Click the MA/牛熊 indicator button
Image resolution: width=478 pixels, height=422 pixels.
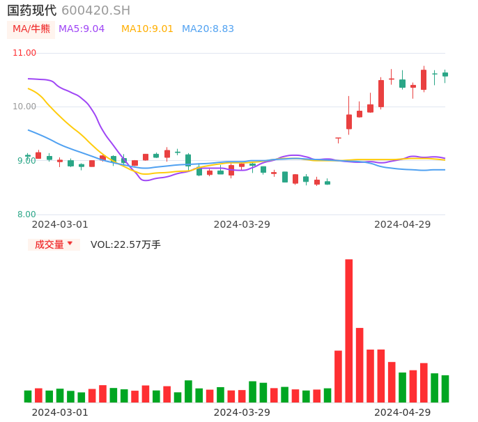tap(31, 29)
